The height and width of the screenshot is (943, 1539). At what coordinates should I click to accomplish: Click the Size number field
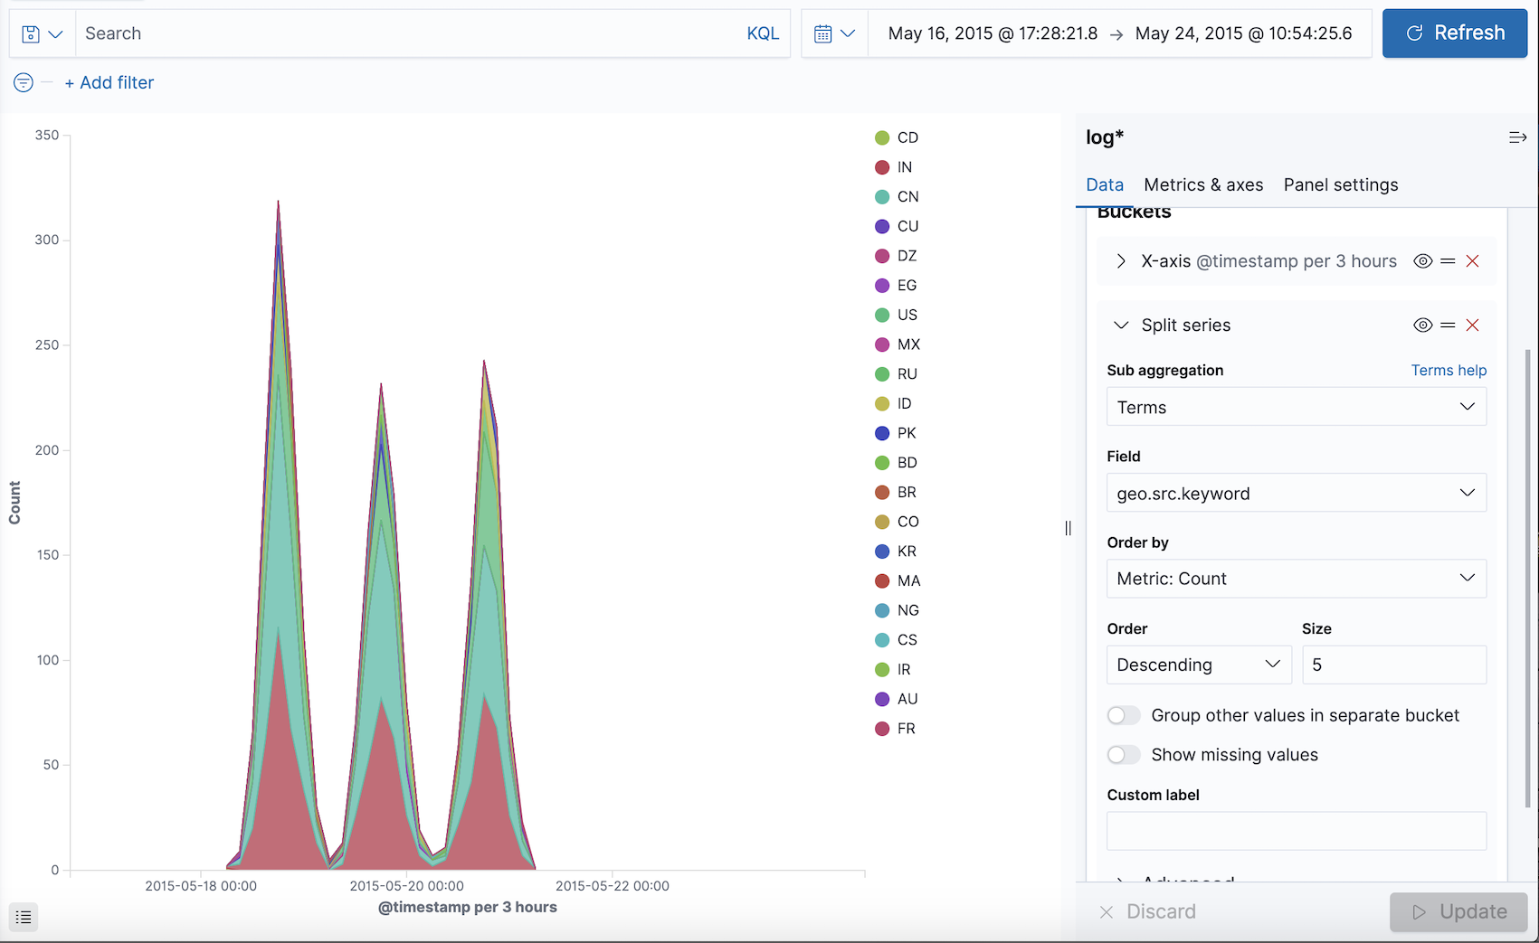[1394, 665]
